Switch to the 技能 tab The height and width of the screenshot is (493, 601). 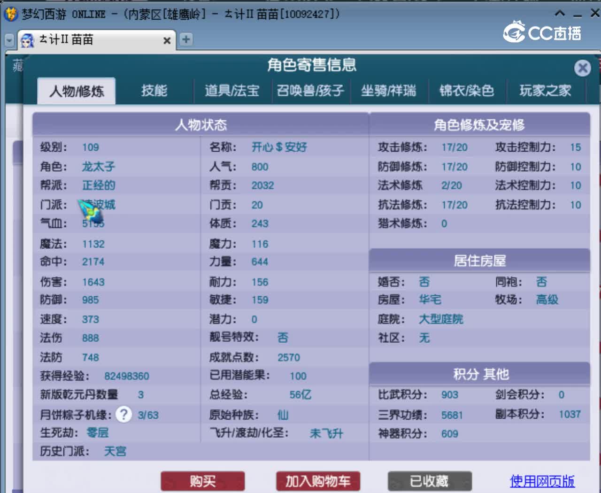154,91
